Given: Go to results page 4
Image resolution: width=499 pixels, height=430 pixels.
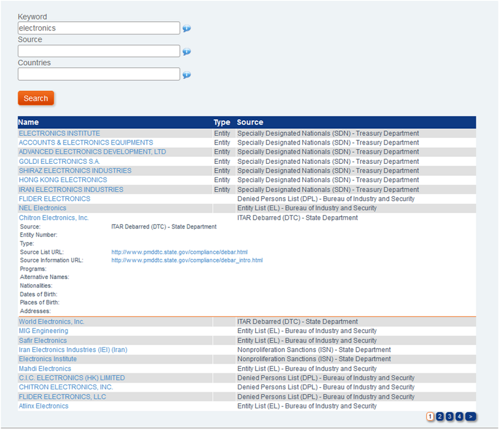Looking at the screenshot, I should 459,416.
